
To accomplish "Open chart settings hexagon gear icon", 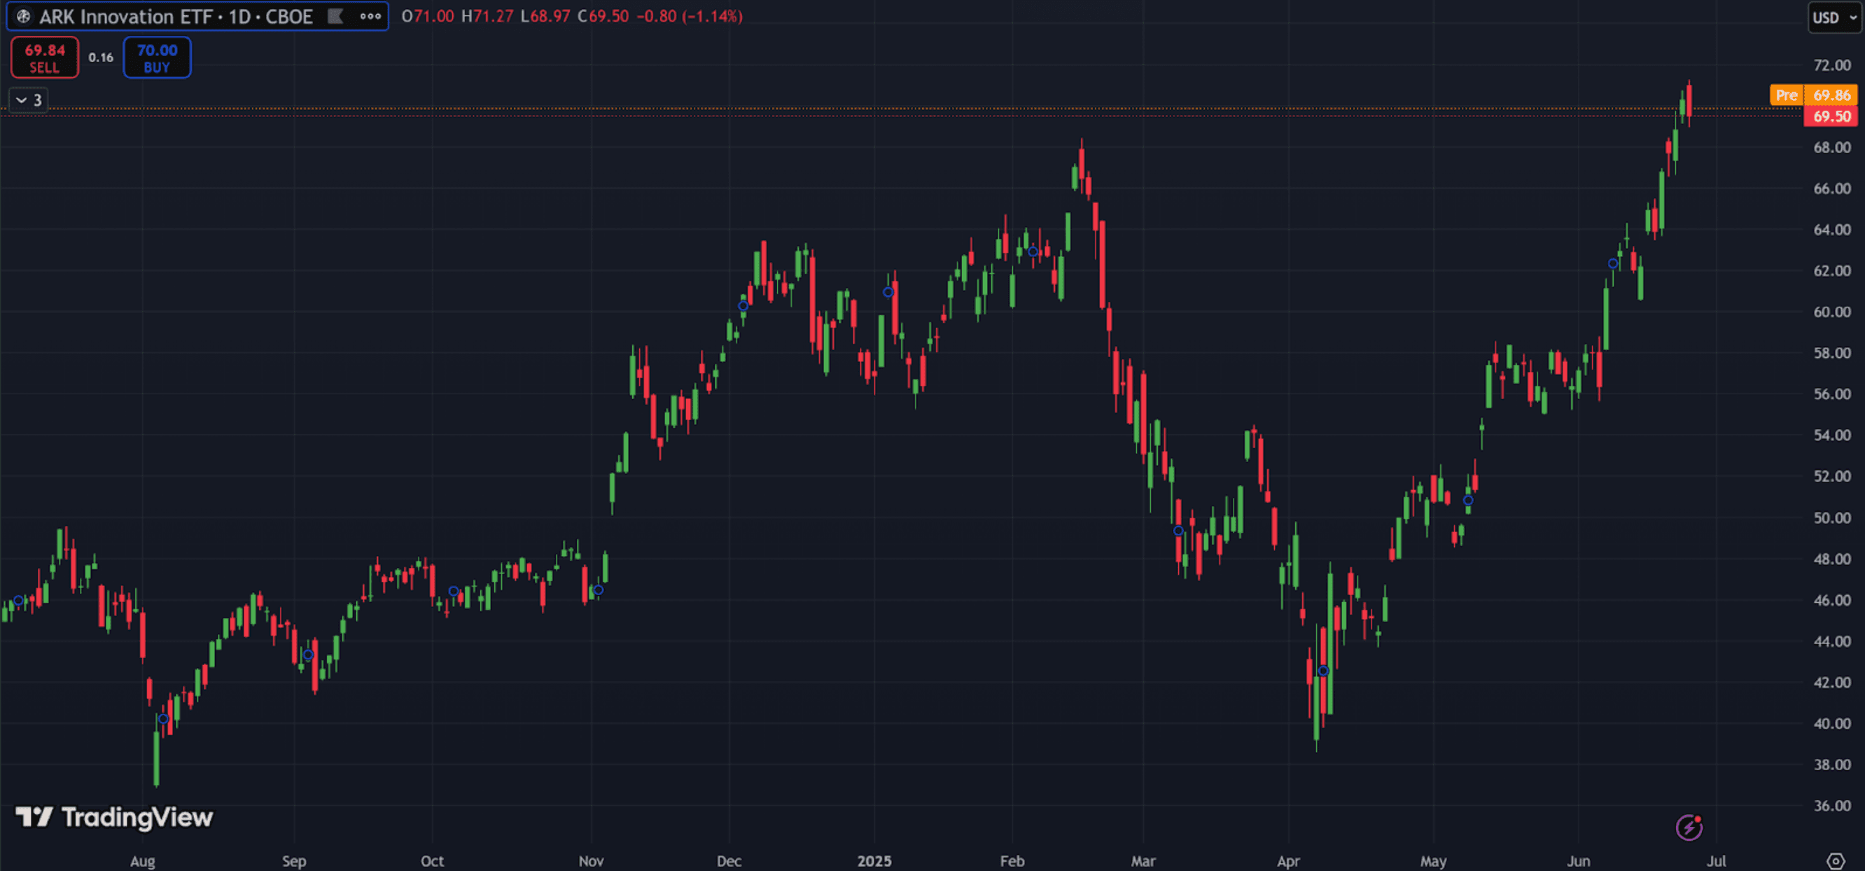I will [1836, 861].
